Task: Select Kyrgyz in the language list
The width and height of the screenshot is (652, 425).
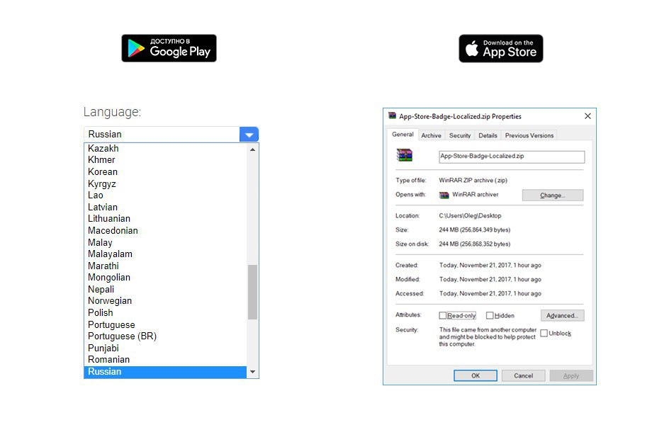Action: click(165, 183)
